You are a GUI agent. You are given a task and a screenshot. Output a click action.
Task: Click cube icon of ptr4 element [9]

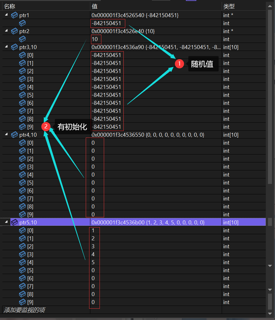pos(22,214)
